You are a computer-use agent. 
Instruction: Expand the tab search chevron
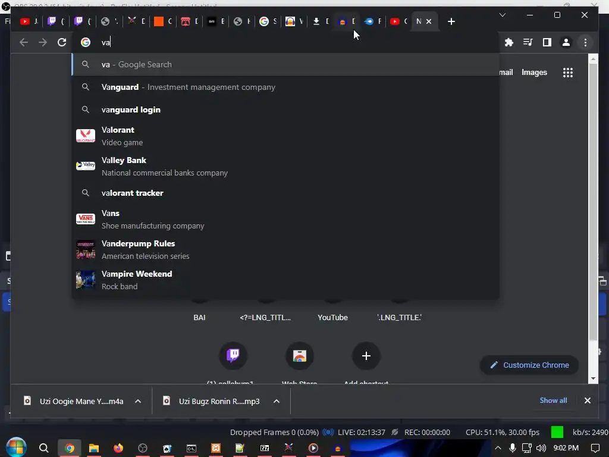[x=502, y=15]
